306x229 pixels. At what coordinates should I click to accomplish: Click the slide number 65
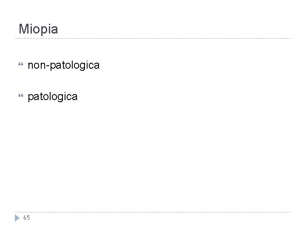(x=26, y=218)
